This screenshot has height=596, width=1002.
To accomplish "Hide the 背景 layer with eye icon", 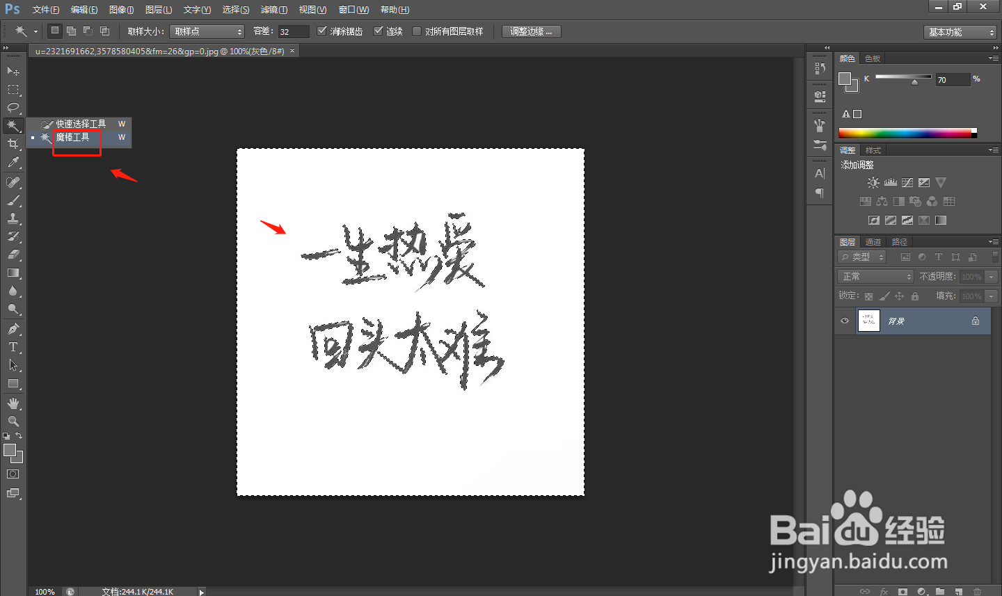I will click(845, 321).
